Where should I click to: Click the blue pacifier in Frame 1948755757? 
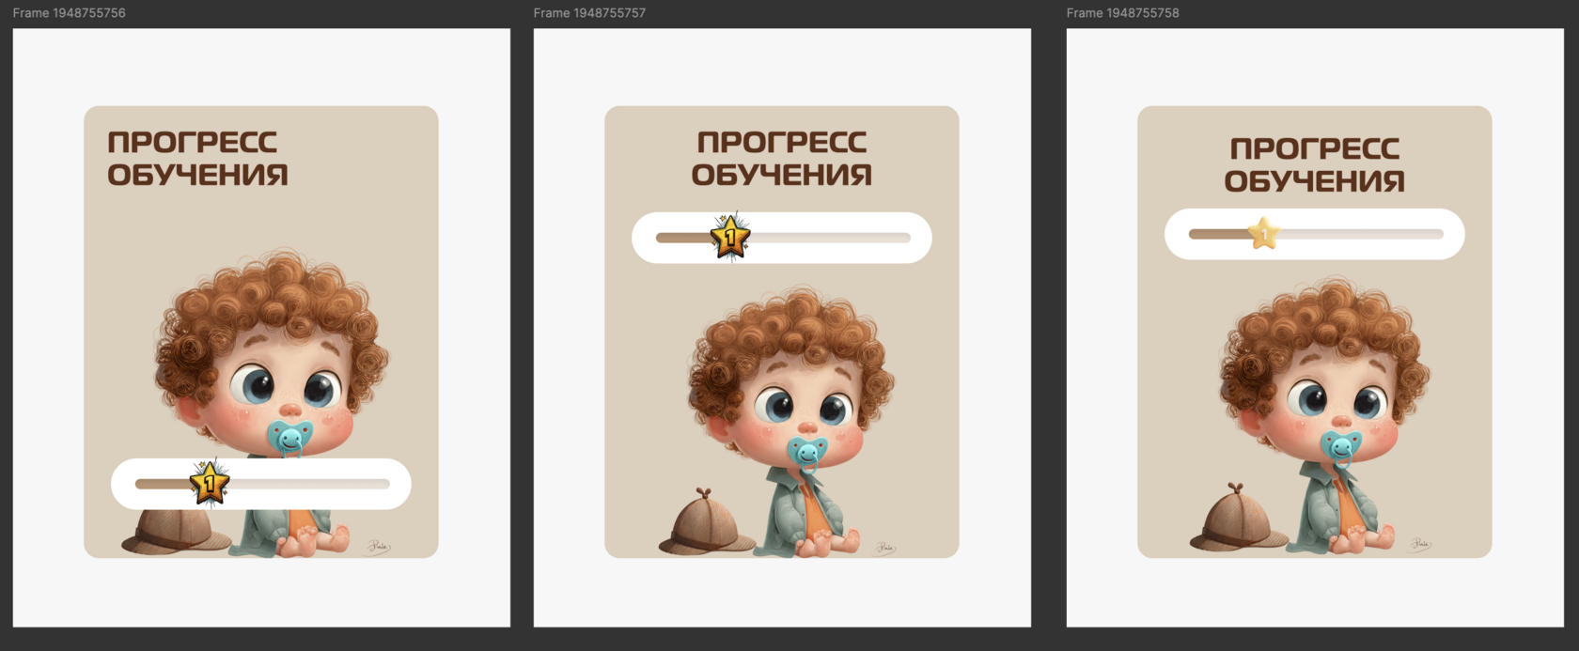pyautogui.click(x=807, y=454)
